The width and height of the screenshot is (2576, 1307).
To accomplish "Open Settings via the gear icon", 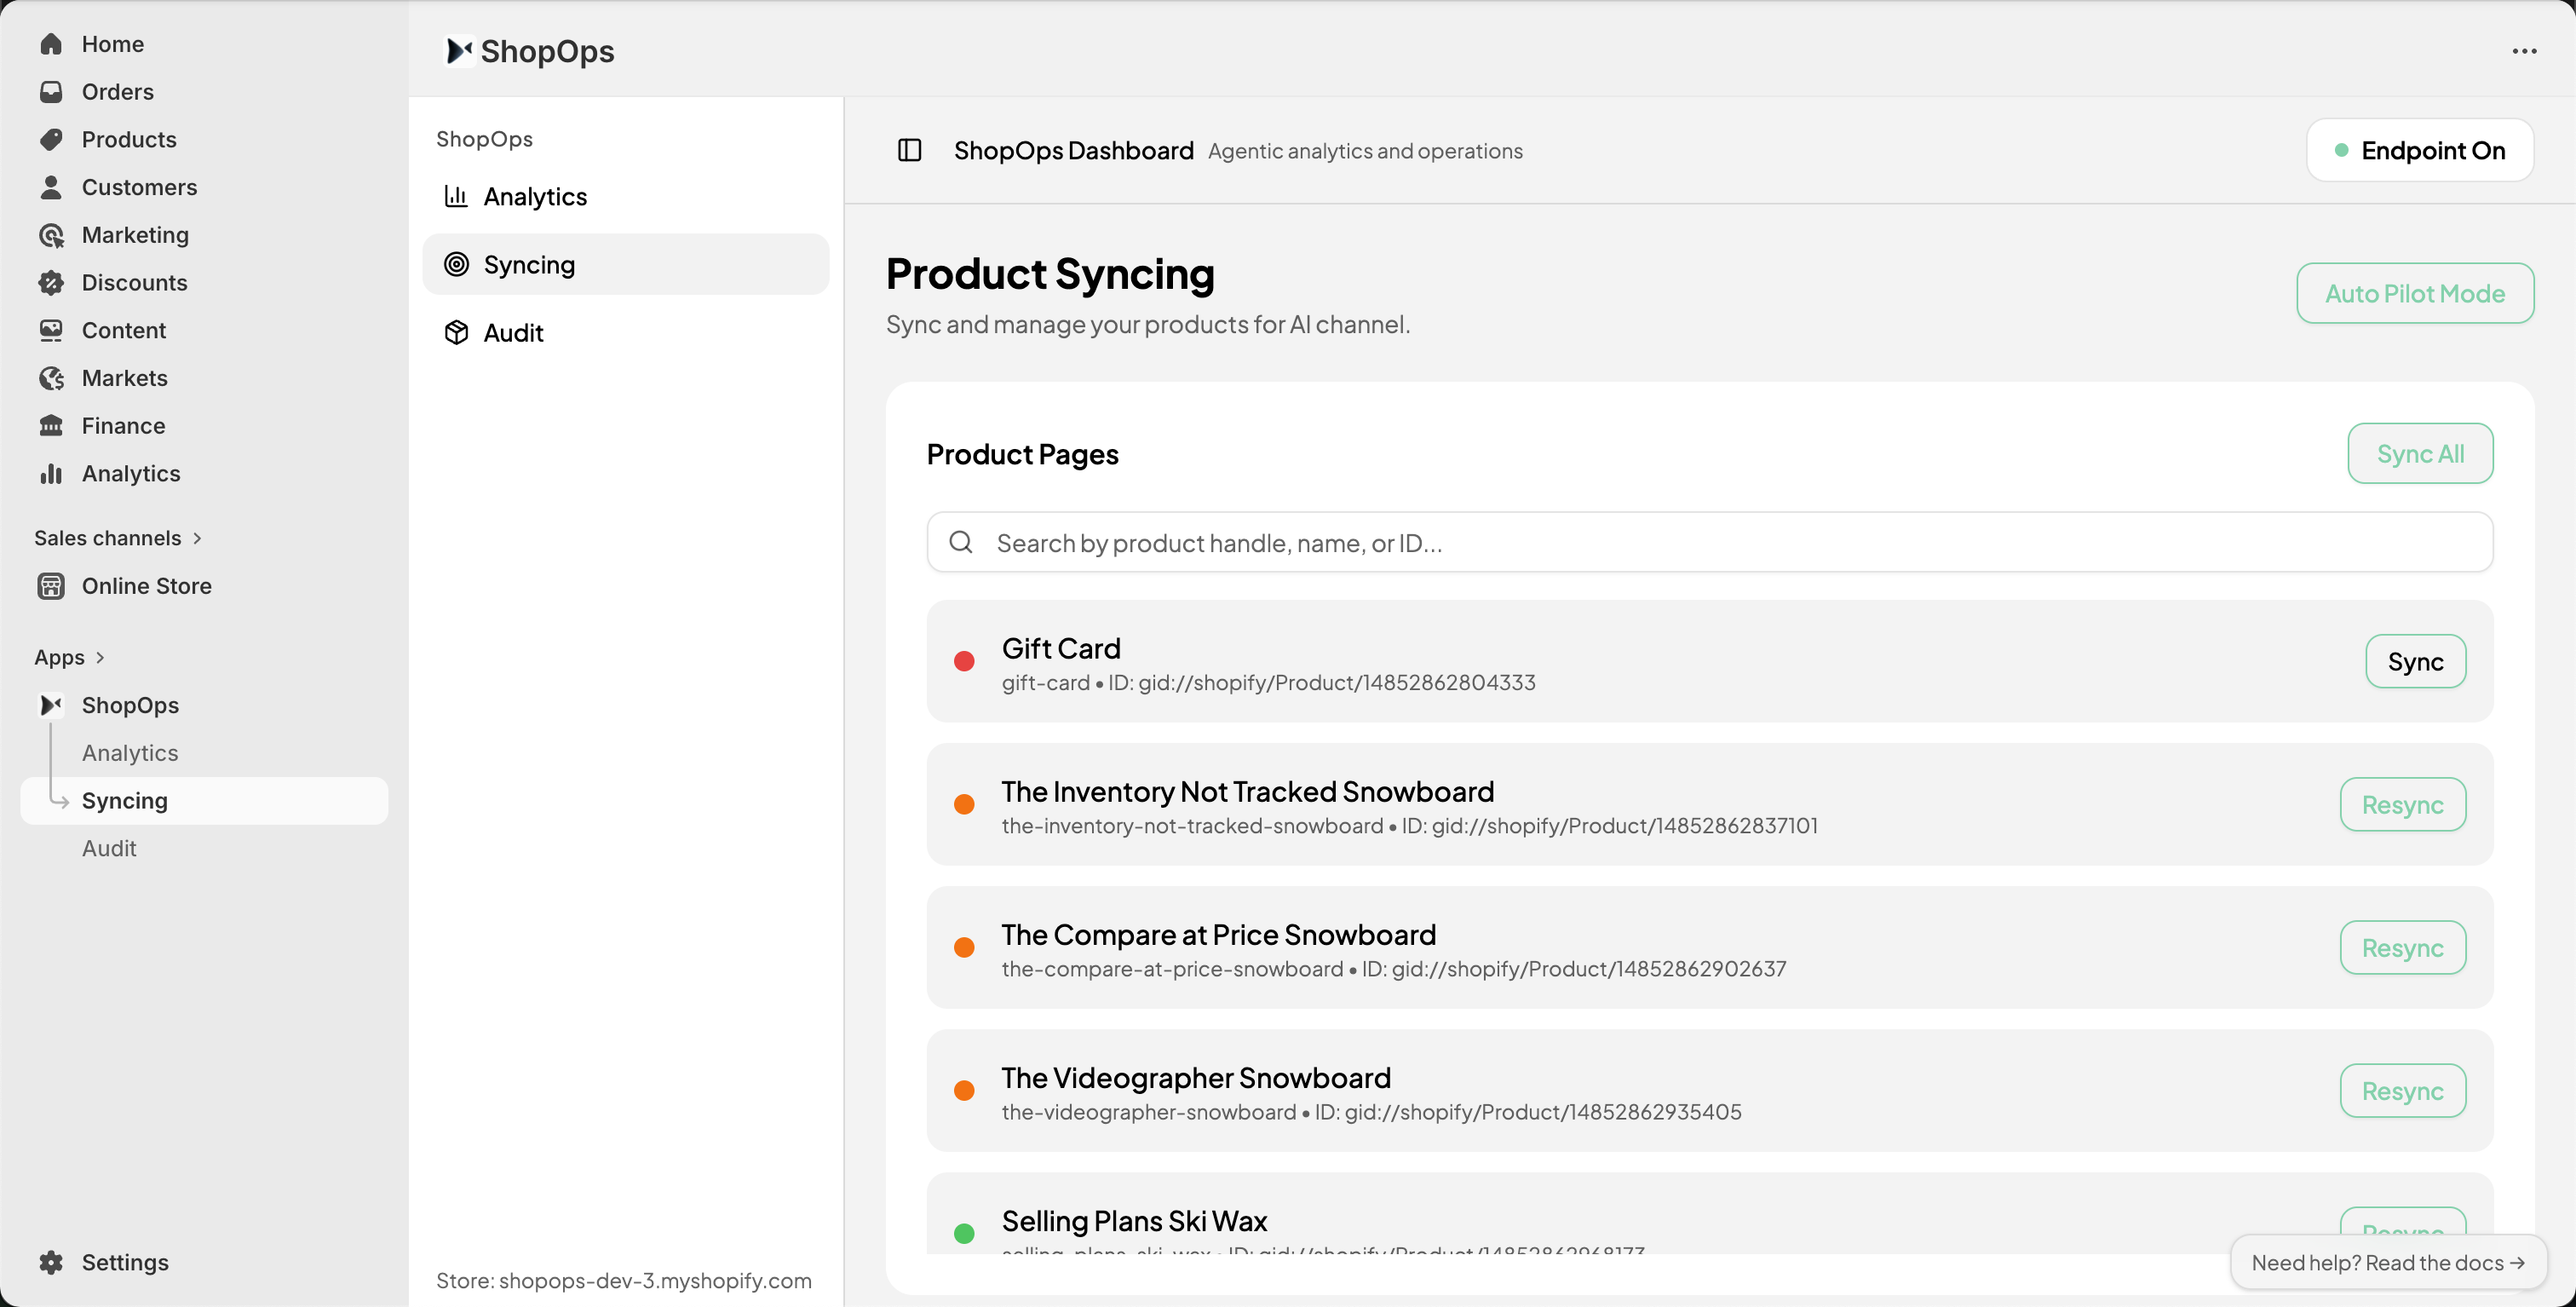I will [51, 1262].
